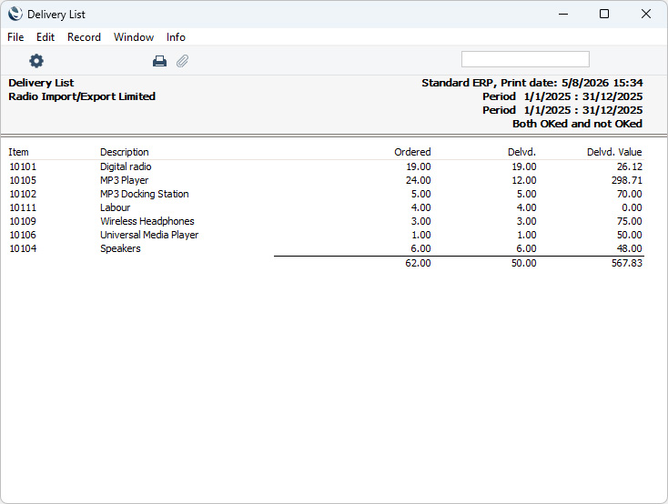Select the MP3 Docking Station description
The image size is (668, 504).
(x=145, y=194)
